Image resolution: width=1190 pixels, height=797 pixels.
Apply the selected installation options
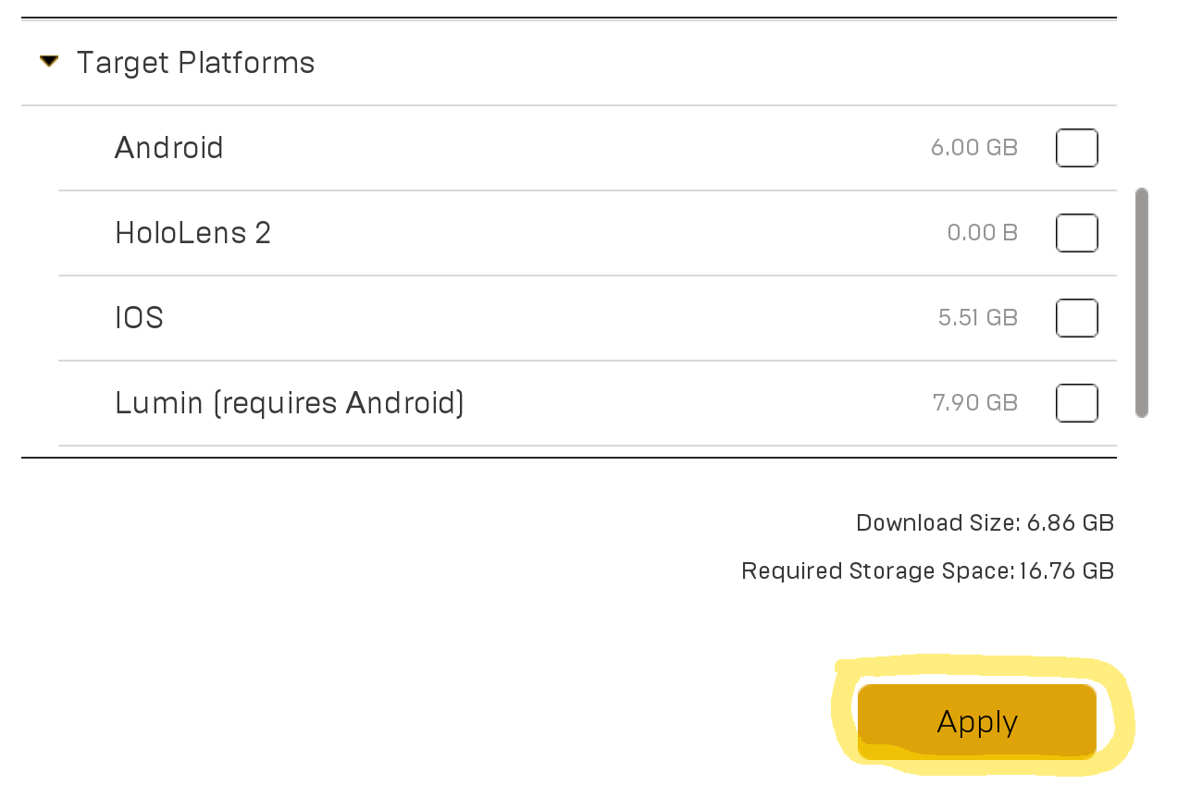(977, 721)
